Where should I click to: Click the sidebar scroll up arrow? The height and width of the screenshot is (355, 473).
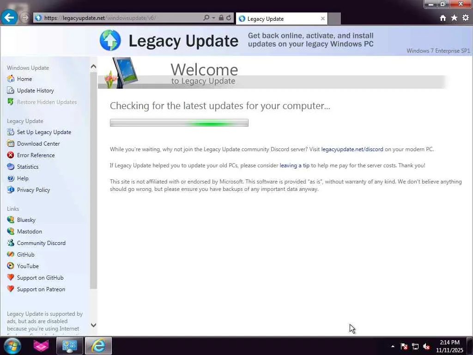pos(93,67)
